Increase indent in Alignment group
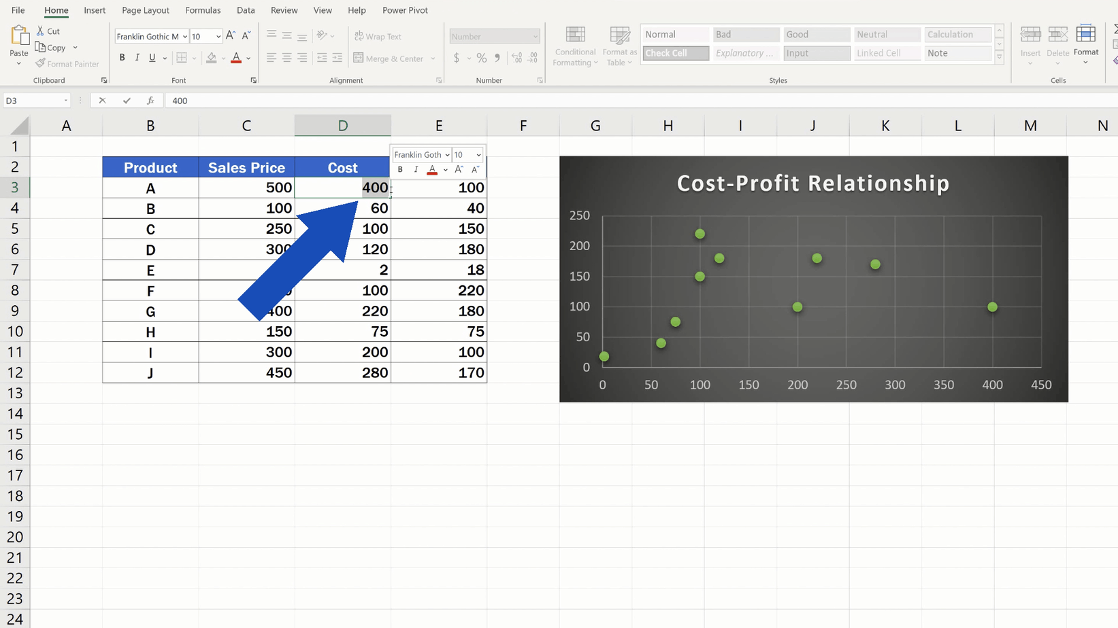The width and height of the screenshot is (1118, 628). [x=338, y=58]
